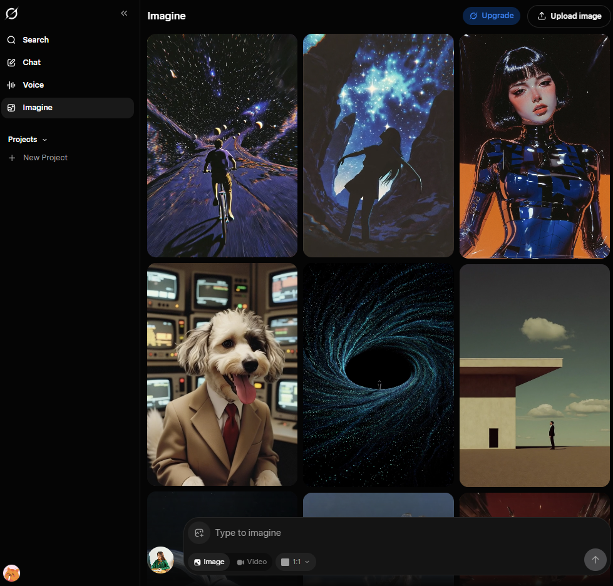Click the Upgrade button
The height and width of the screenshot is (586, 613).
point(491,16)
